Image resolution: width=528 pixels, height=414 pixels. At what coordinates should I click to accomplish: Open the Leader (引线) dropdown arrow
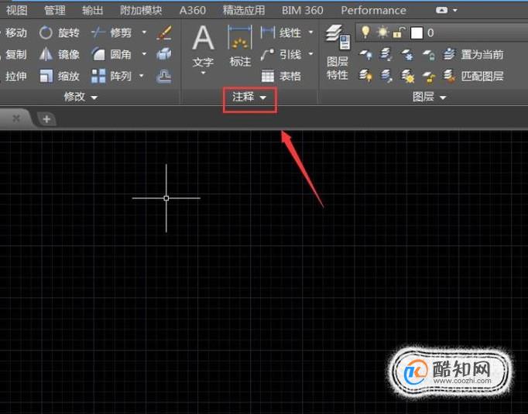tap(310, 54)
